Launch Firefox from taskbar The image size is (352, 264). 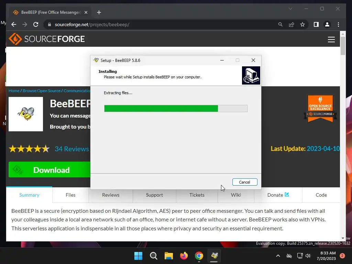pos(184,256)
